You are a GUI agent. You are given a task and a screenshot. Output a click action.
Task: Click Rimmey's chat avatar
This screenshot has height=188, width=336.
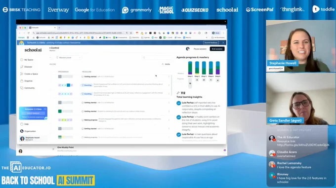coord(272,176)
